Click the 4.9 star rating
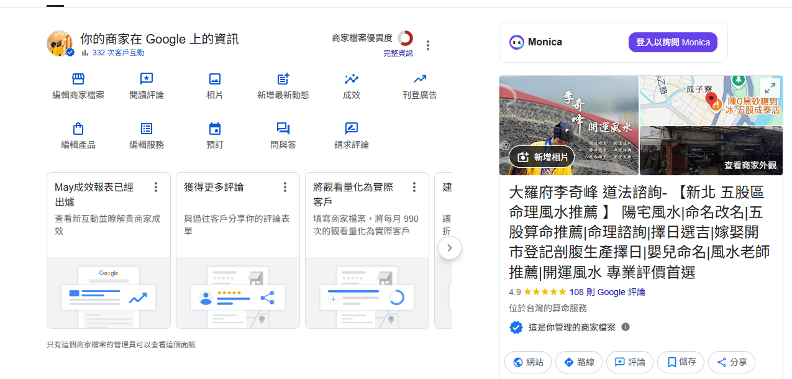This screenshot has height=379, width=792. [x=537, y=292]
